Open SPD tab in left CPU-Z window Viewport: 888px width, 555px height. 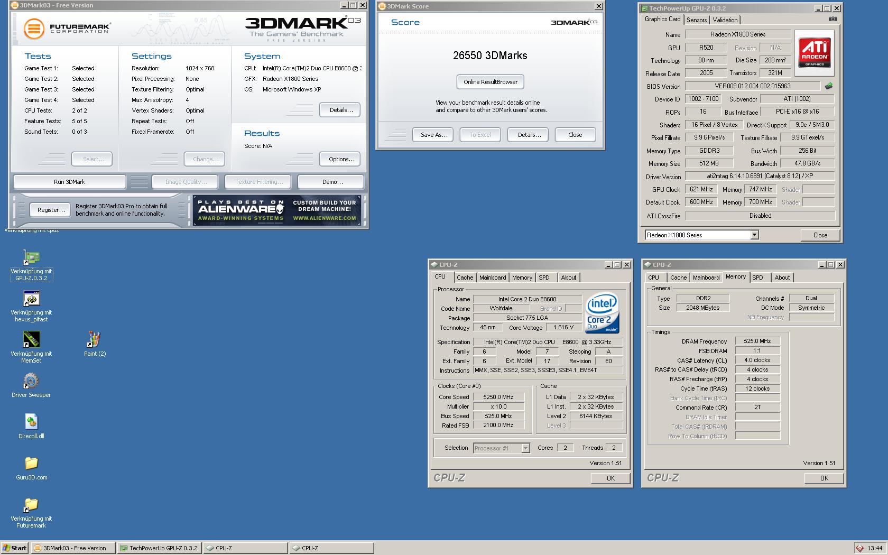coord(544,277)
